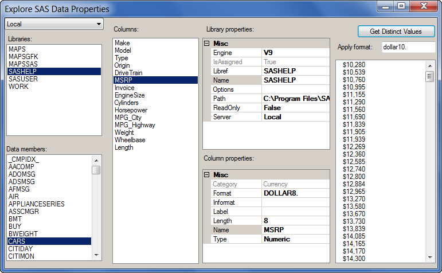Click the Get Distinct Values button
This screenshot has height=273, width=442.
point(396,32)
